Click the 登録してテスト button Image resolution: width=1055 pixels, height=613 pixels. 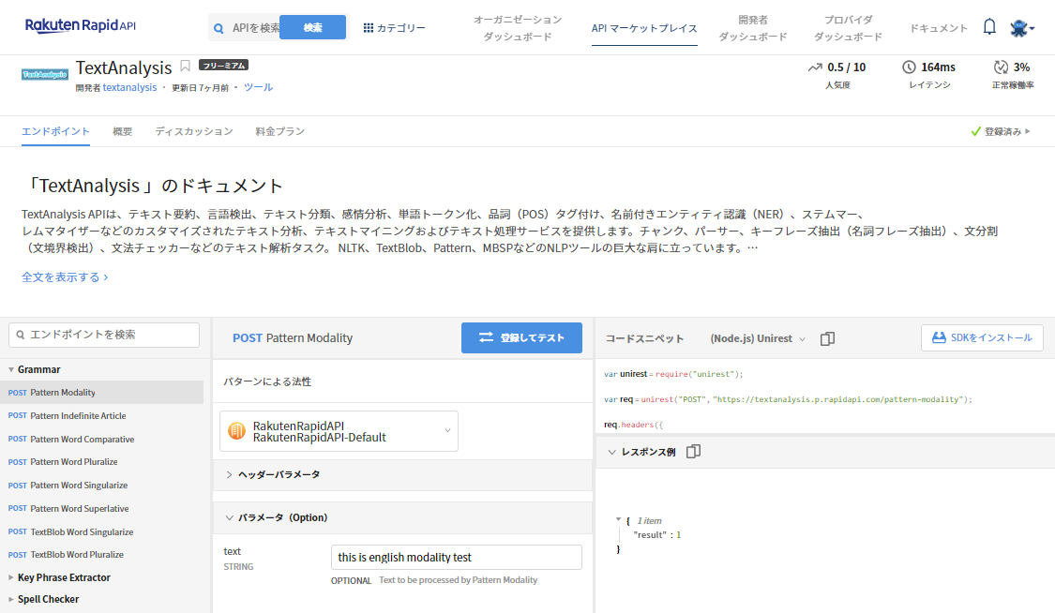tap(521, 337)
